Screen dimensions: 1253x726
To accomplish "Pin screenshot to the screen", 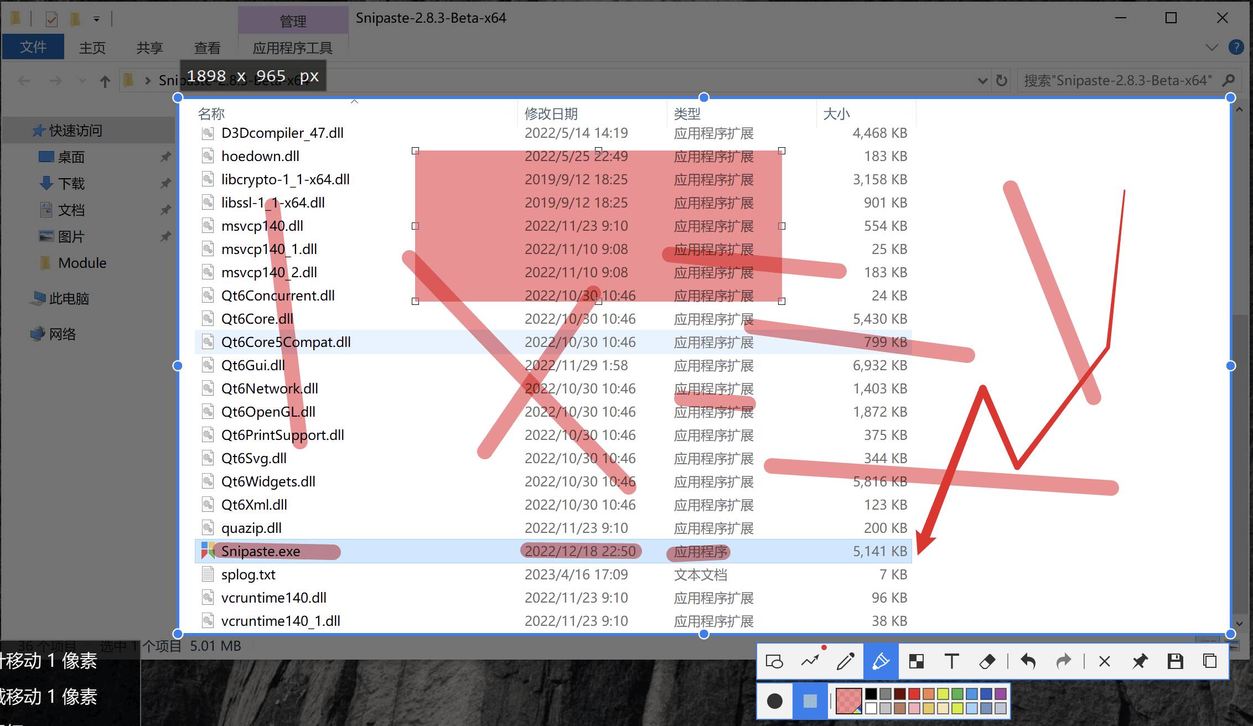I will (x=1140, y=661).
